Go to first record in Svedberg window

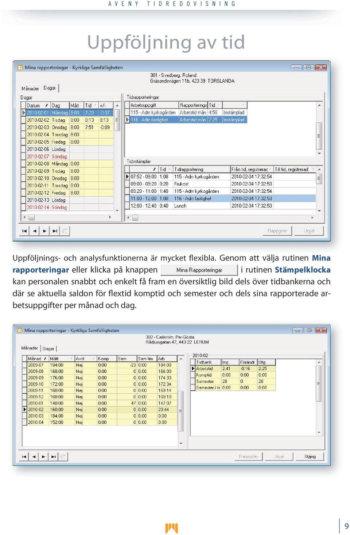point(24,231)
